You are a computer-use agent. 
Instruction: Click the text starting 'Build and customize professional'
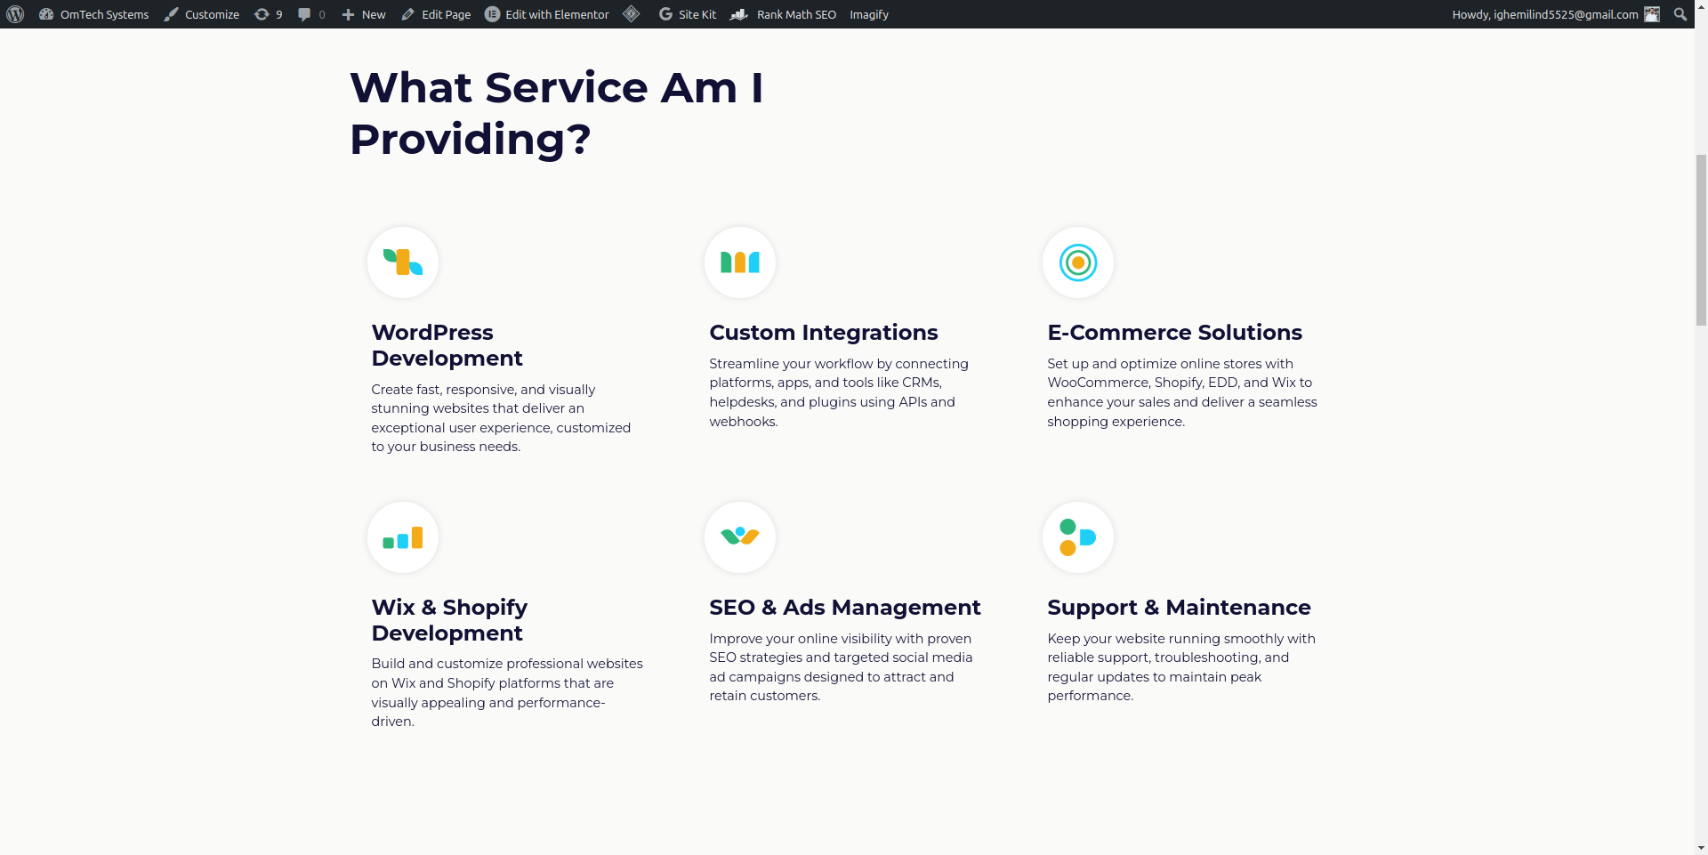(507, 692)
